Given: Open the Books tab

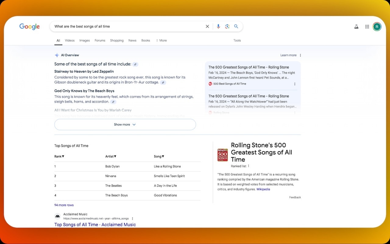Looking at the screenshot, I should click(x=146, y=41).
